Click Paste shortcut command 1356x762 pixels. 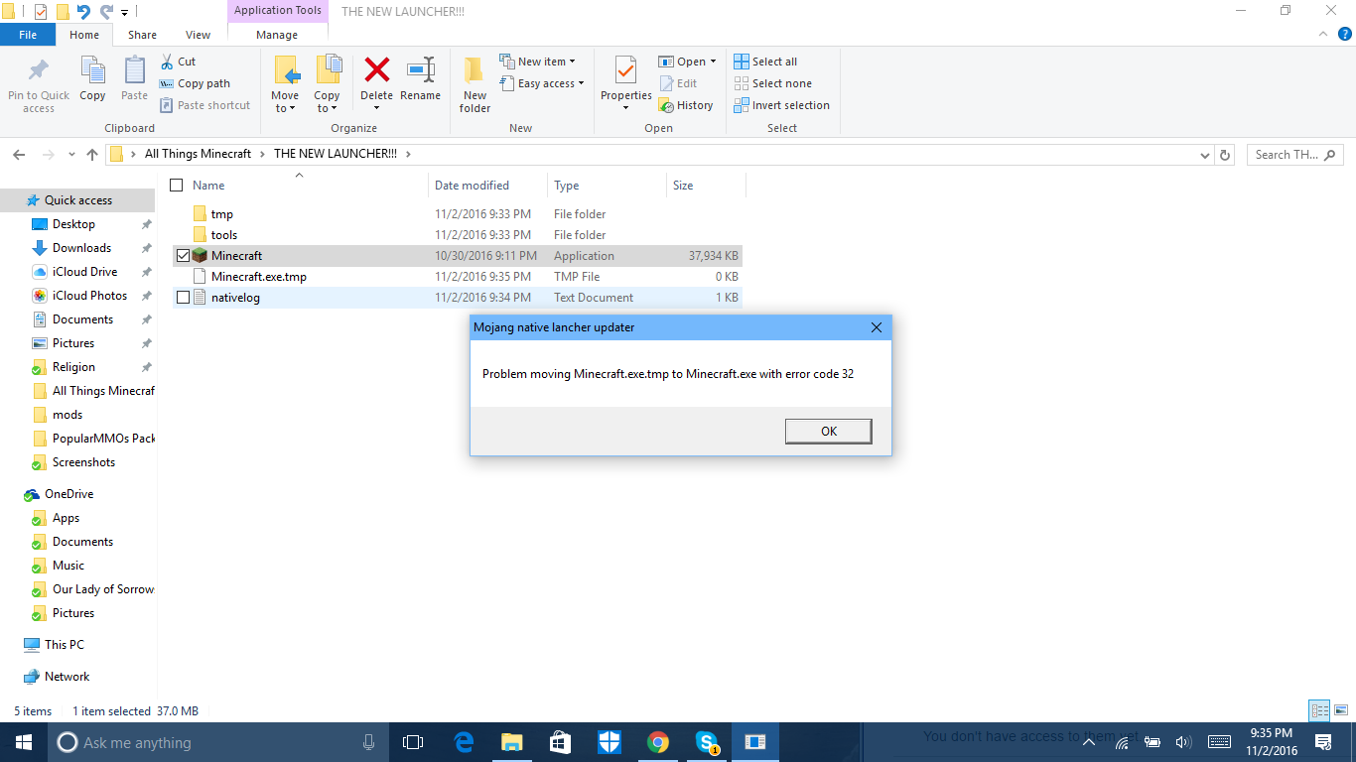(205, 105)
